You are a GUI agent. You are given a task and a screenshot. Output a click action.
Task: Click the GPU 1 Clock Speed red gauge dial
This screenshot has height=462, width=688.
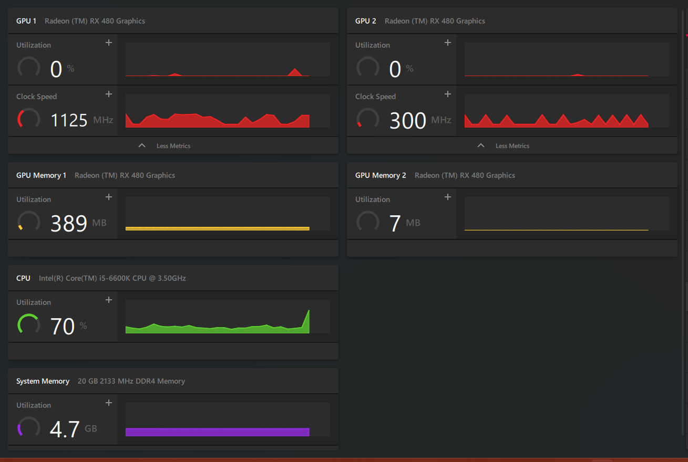pos(29,119)
